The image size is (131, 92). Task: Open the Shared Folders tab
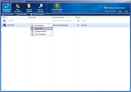point(29,8)
